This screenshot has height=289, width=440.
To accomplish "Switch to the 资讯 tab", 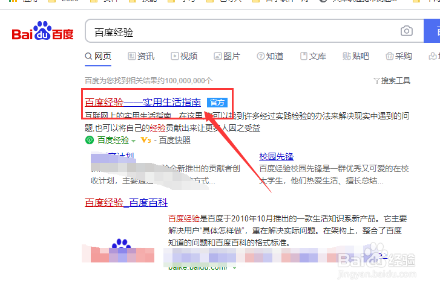I will (x=141, y=56).
